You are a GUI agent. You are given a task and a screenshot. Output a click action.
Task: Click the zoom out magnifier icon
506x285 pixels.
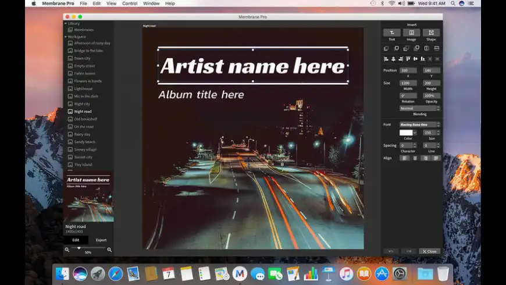[x=67, y=250]
